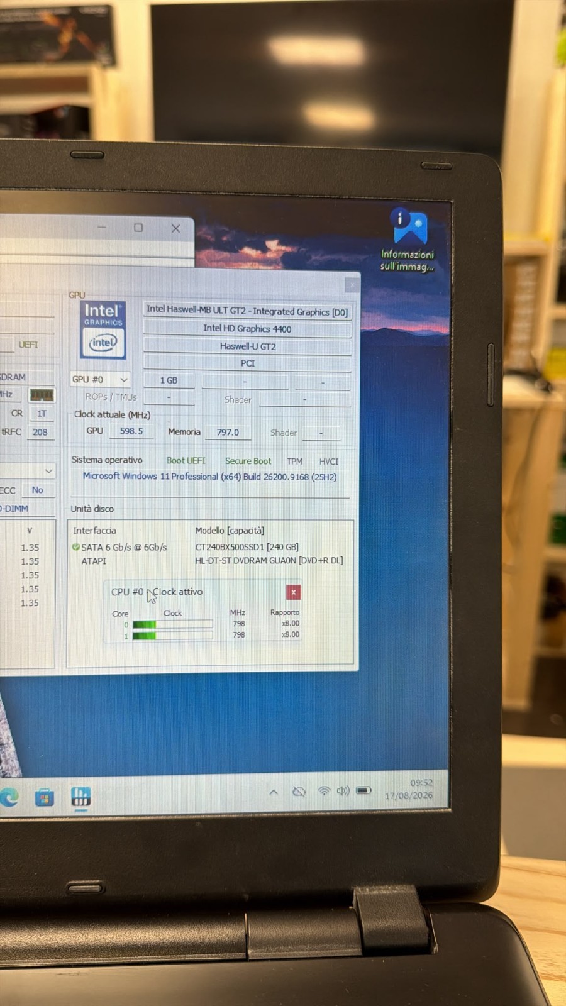Click the Boot UEFI indicator

186,460
